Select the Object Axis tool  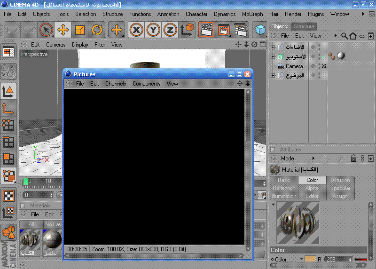(x=8, y=108)
